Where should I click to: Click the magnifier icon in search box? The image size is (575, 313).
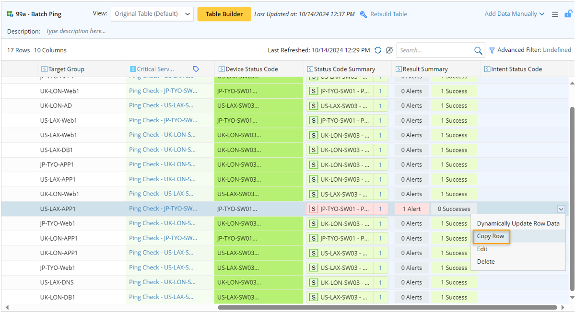(478, 50)
